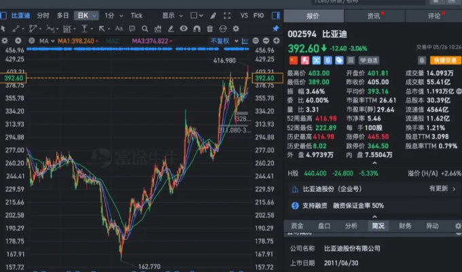Switch to the 资讯 news tab
This screenshot has width=462, height=272.
(x=374, y=15)
